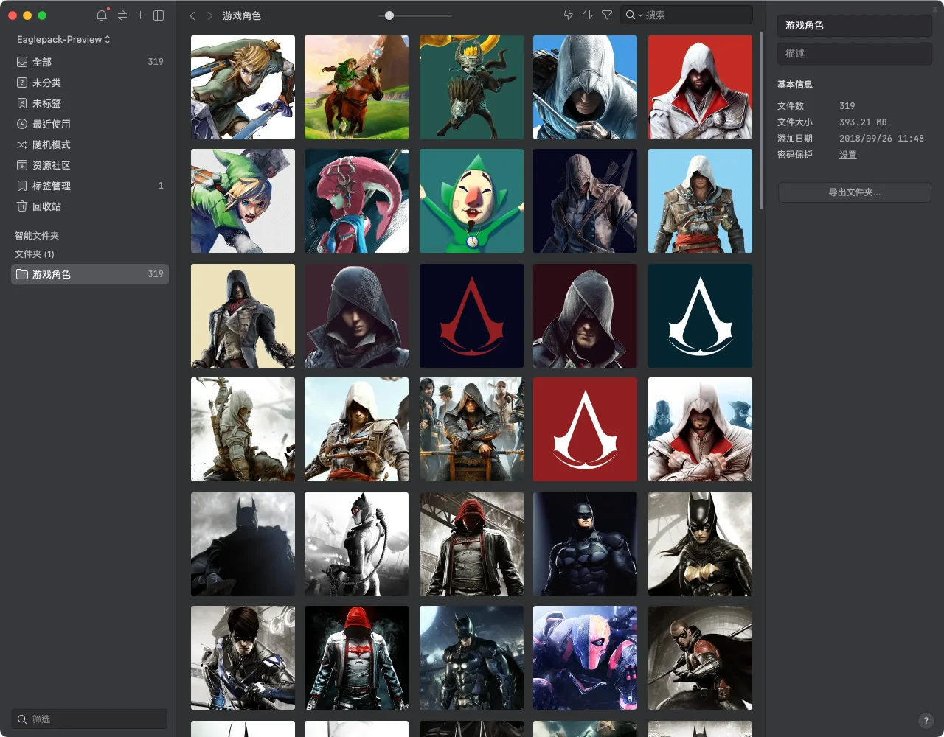
Task: Select the Tingle green character thumbnail
Action: (x=471, y=200)
